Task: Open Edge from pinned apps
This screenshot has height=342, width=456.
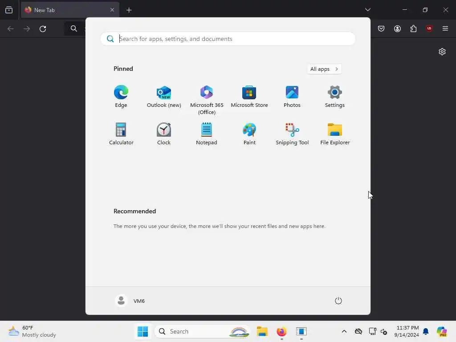Action: pos(121,97)
